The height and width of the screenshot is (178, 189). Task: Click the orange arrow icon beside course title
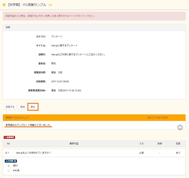click(x=4, y=5)
